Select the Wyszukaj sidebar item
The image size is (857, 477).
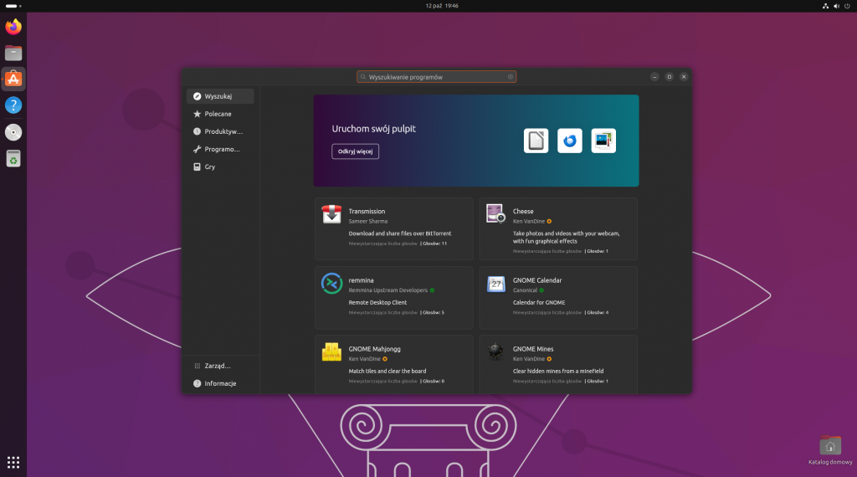point(220,96)
